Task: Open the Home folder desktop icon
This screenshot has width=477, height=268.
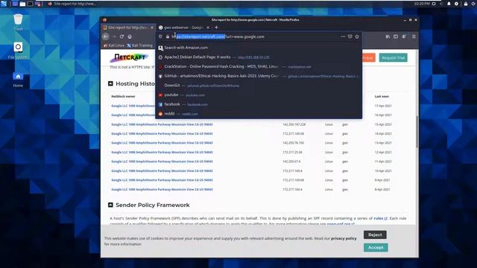Action: [x=18, y=80]
